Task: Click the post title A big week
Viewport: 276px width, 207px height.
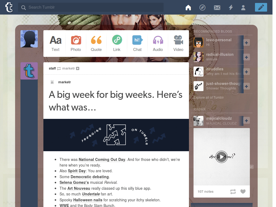Action: [115, 101]
